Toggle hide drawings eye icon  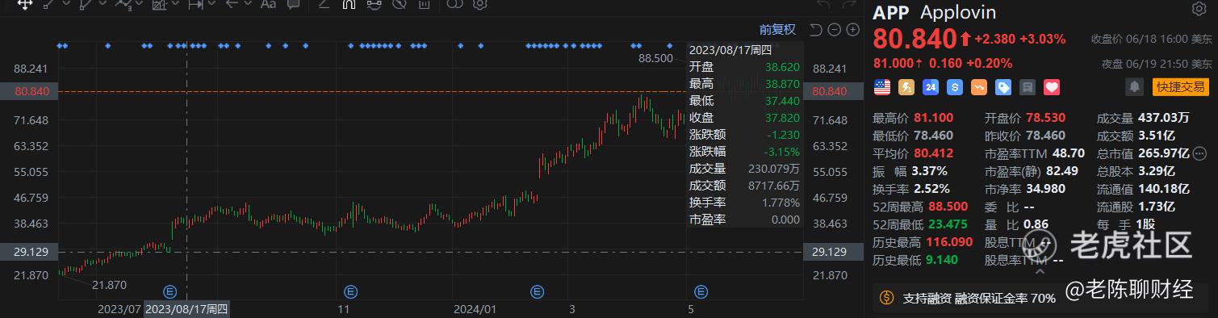tap(398, 4)
